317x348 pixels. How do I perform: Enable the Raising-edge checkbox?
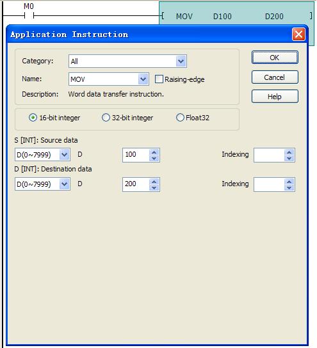[x=159, y=79]
